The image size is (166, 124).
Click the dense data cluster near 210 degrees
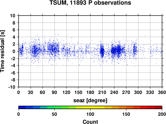pyautogui.click(x=102, y=51)
